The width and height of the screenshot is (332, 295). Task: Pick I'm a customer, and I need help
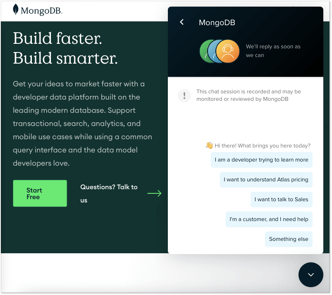point(269,219)
